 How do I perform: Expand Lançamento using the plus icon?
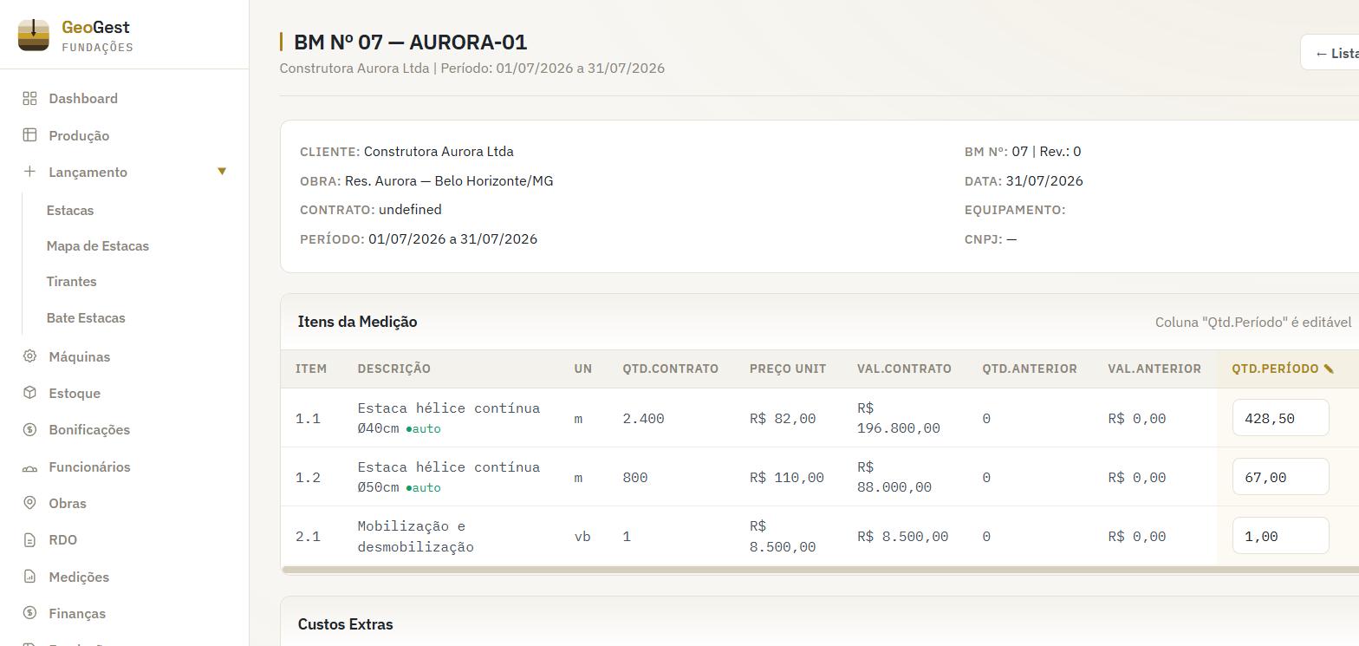point(29,172)
